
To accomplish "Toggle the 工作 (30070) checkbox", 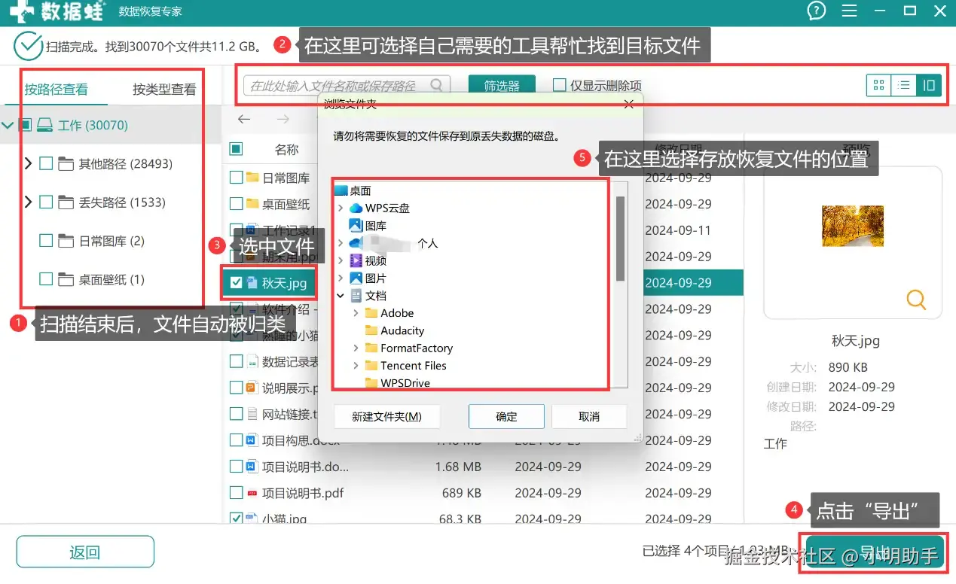I will (25, 125).
